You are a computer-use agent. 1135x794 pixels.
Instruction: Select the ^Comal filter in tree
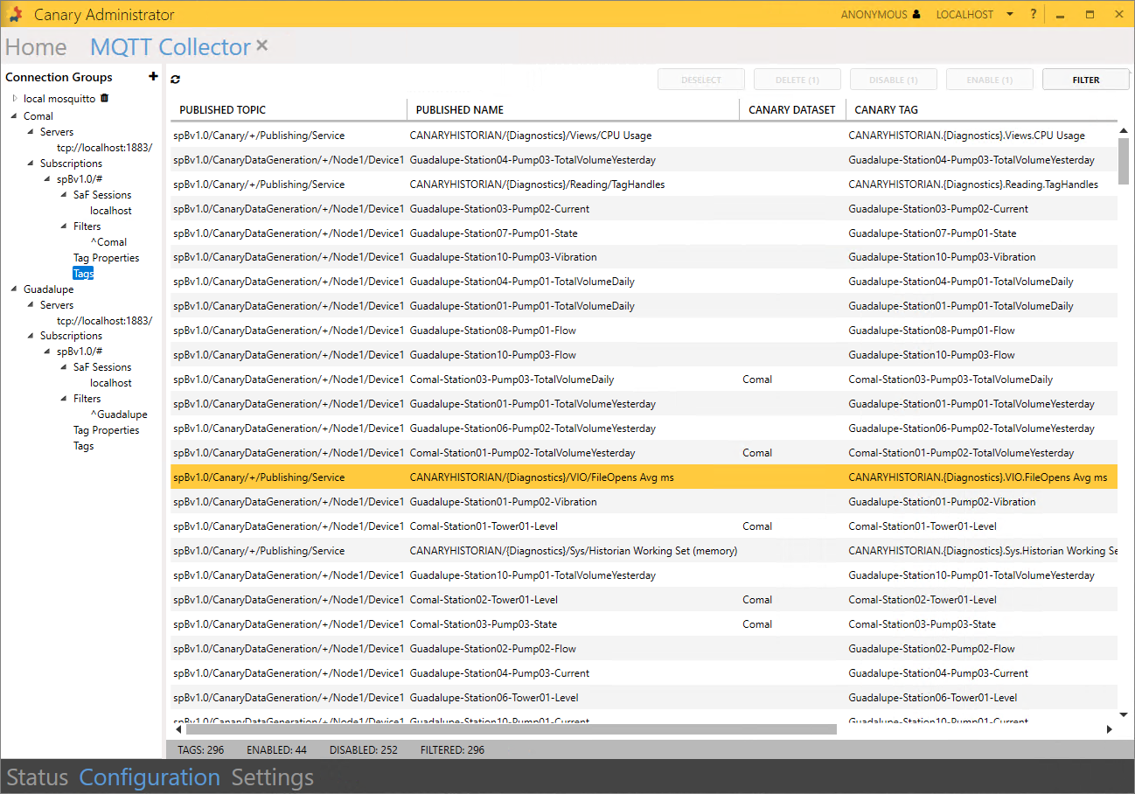pos(108,242)
